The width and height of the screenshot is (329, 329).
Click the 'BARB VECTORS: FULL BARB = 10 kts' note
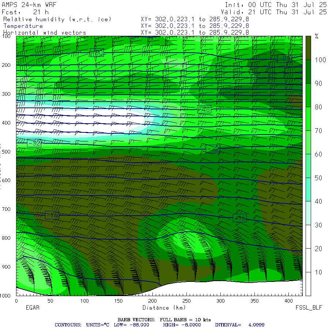point(164,320)
